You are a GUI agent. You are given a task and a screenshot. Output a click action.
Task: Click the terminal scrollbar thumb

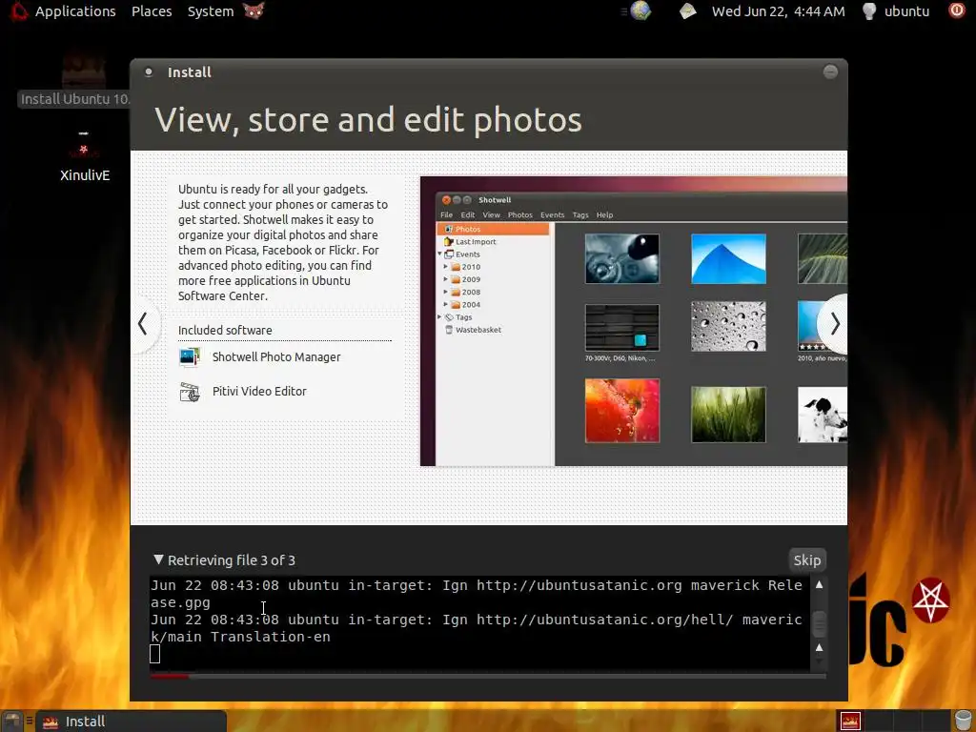(819, 623)
